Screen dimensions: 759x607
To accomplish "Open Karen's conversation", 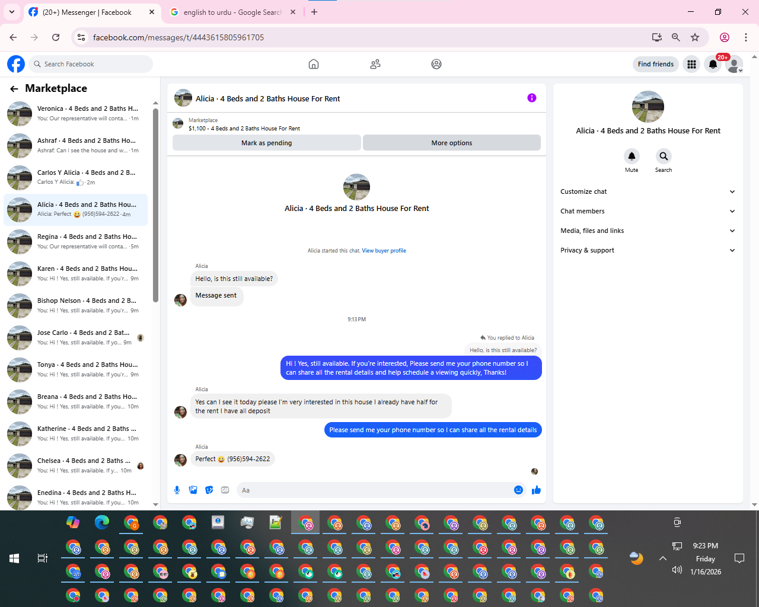I will [76, 274].
